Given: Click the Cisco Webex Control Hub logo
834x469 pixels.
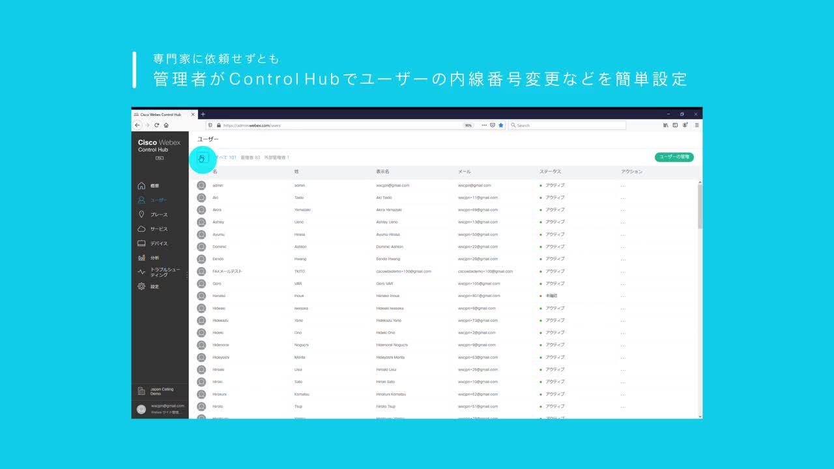Looking at the screenshot, I should pyautogui.click(x=159, y=145).
